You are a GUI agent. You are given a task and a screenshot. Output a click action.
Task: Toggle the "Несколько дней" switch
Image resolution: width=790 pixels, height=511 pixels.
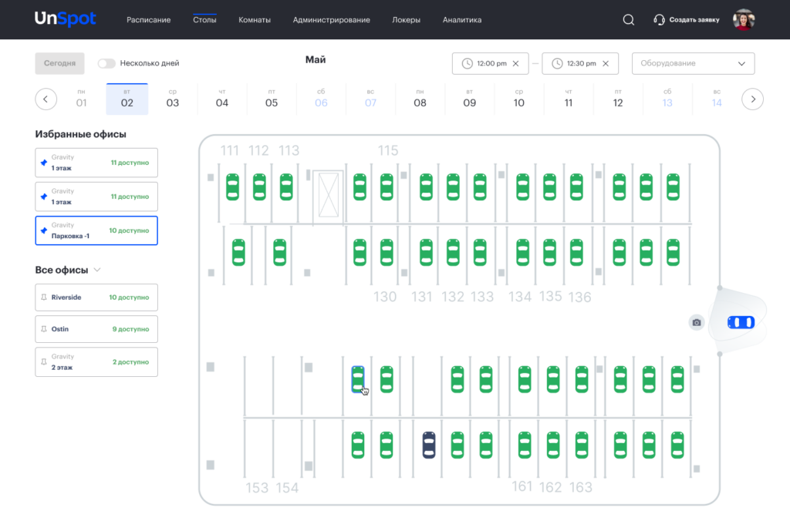[x=106, y=63]
